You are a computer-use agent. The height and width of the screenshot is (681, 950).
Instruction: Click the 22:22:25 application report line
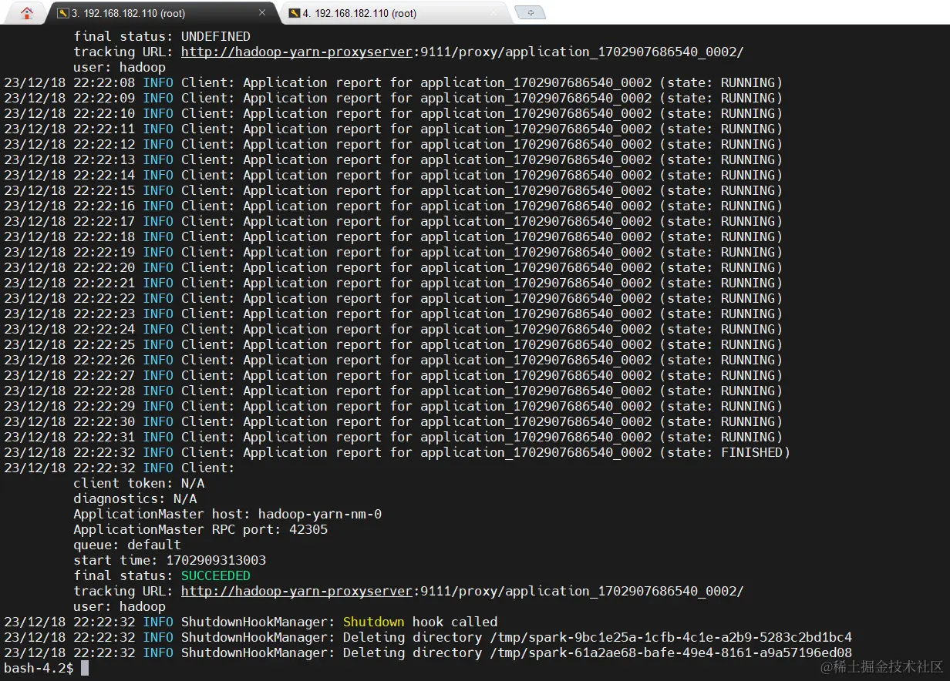point(393,344)
